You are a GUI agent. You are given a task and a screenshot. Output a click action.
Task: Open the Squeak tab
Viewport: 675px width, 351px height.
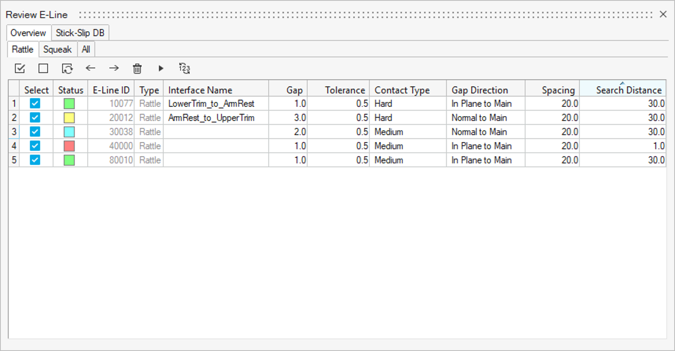coord(57,50)
